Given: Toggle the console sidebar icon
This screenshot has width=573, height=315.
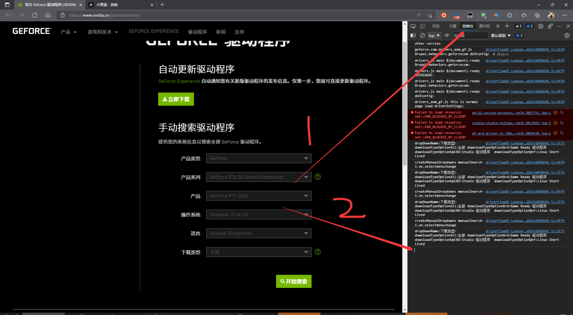Looking at the screenshot, I should click(x=413, y=35).
